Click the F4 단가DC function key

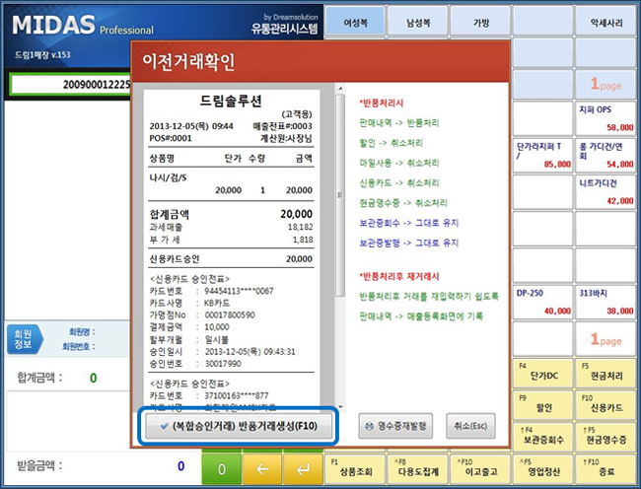pos(543,374)
